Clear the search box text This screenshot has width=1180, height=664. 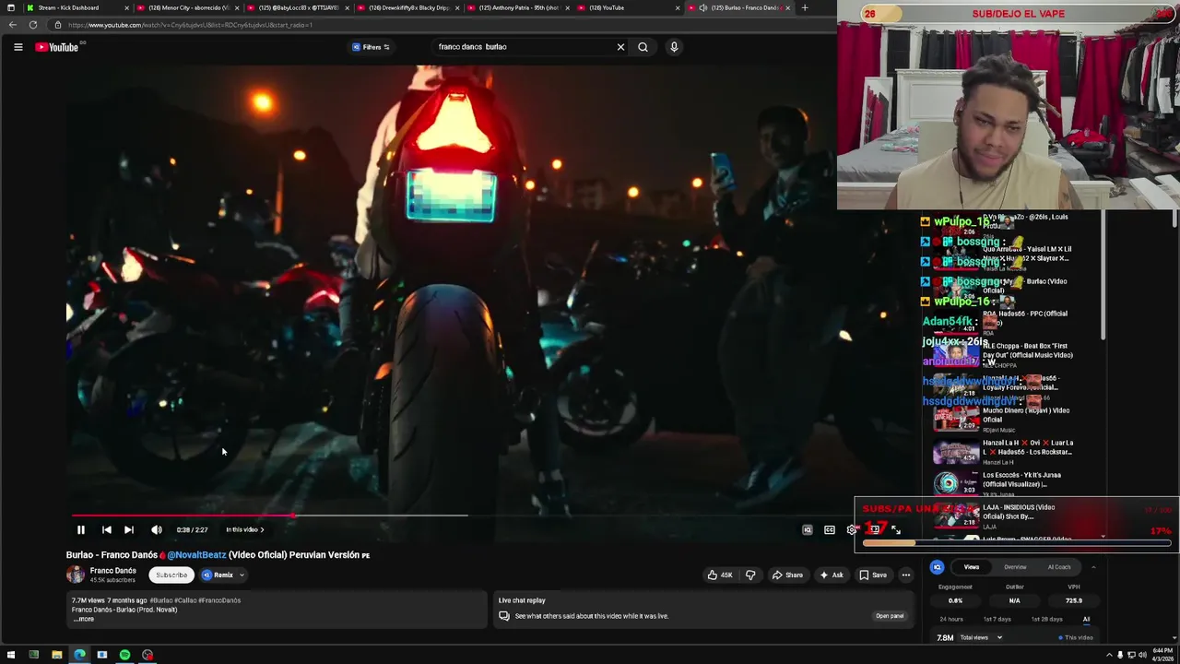pos(620,47)
